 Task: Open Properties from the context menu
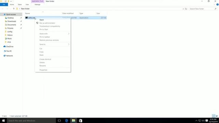43,70
